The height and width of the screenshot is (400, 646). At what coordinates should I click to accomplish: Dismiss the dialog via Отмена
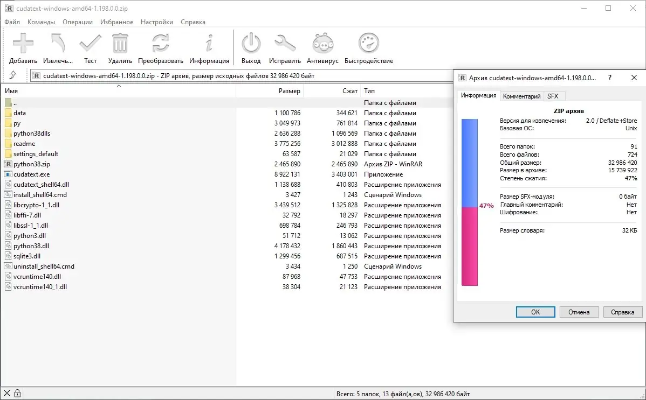(579, 312)
